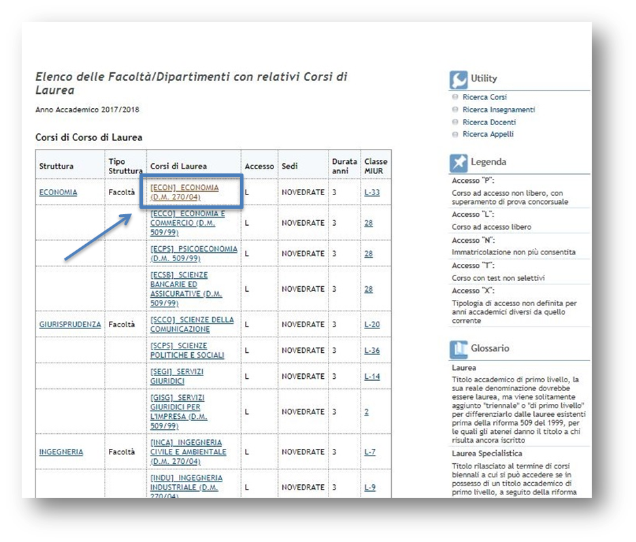The width and height of the screenshot is (636, 542).
Task: Open the Ricerca Appelli link
Action: (488, 134)
